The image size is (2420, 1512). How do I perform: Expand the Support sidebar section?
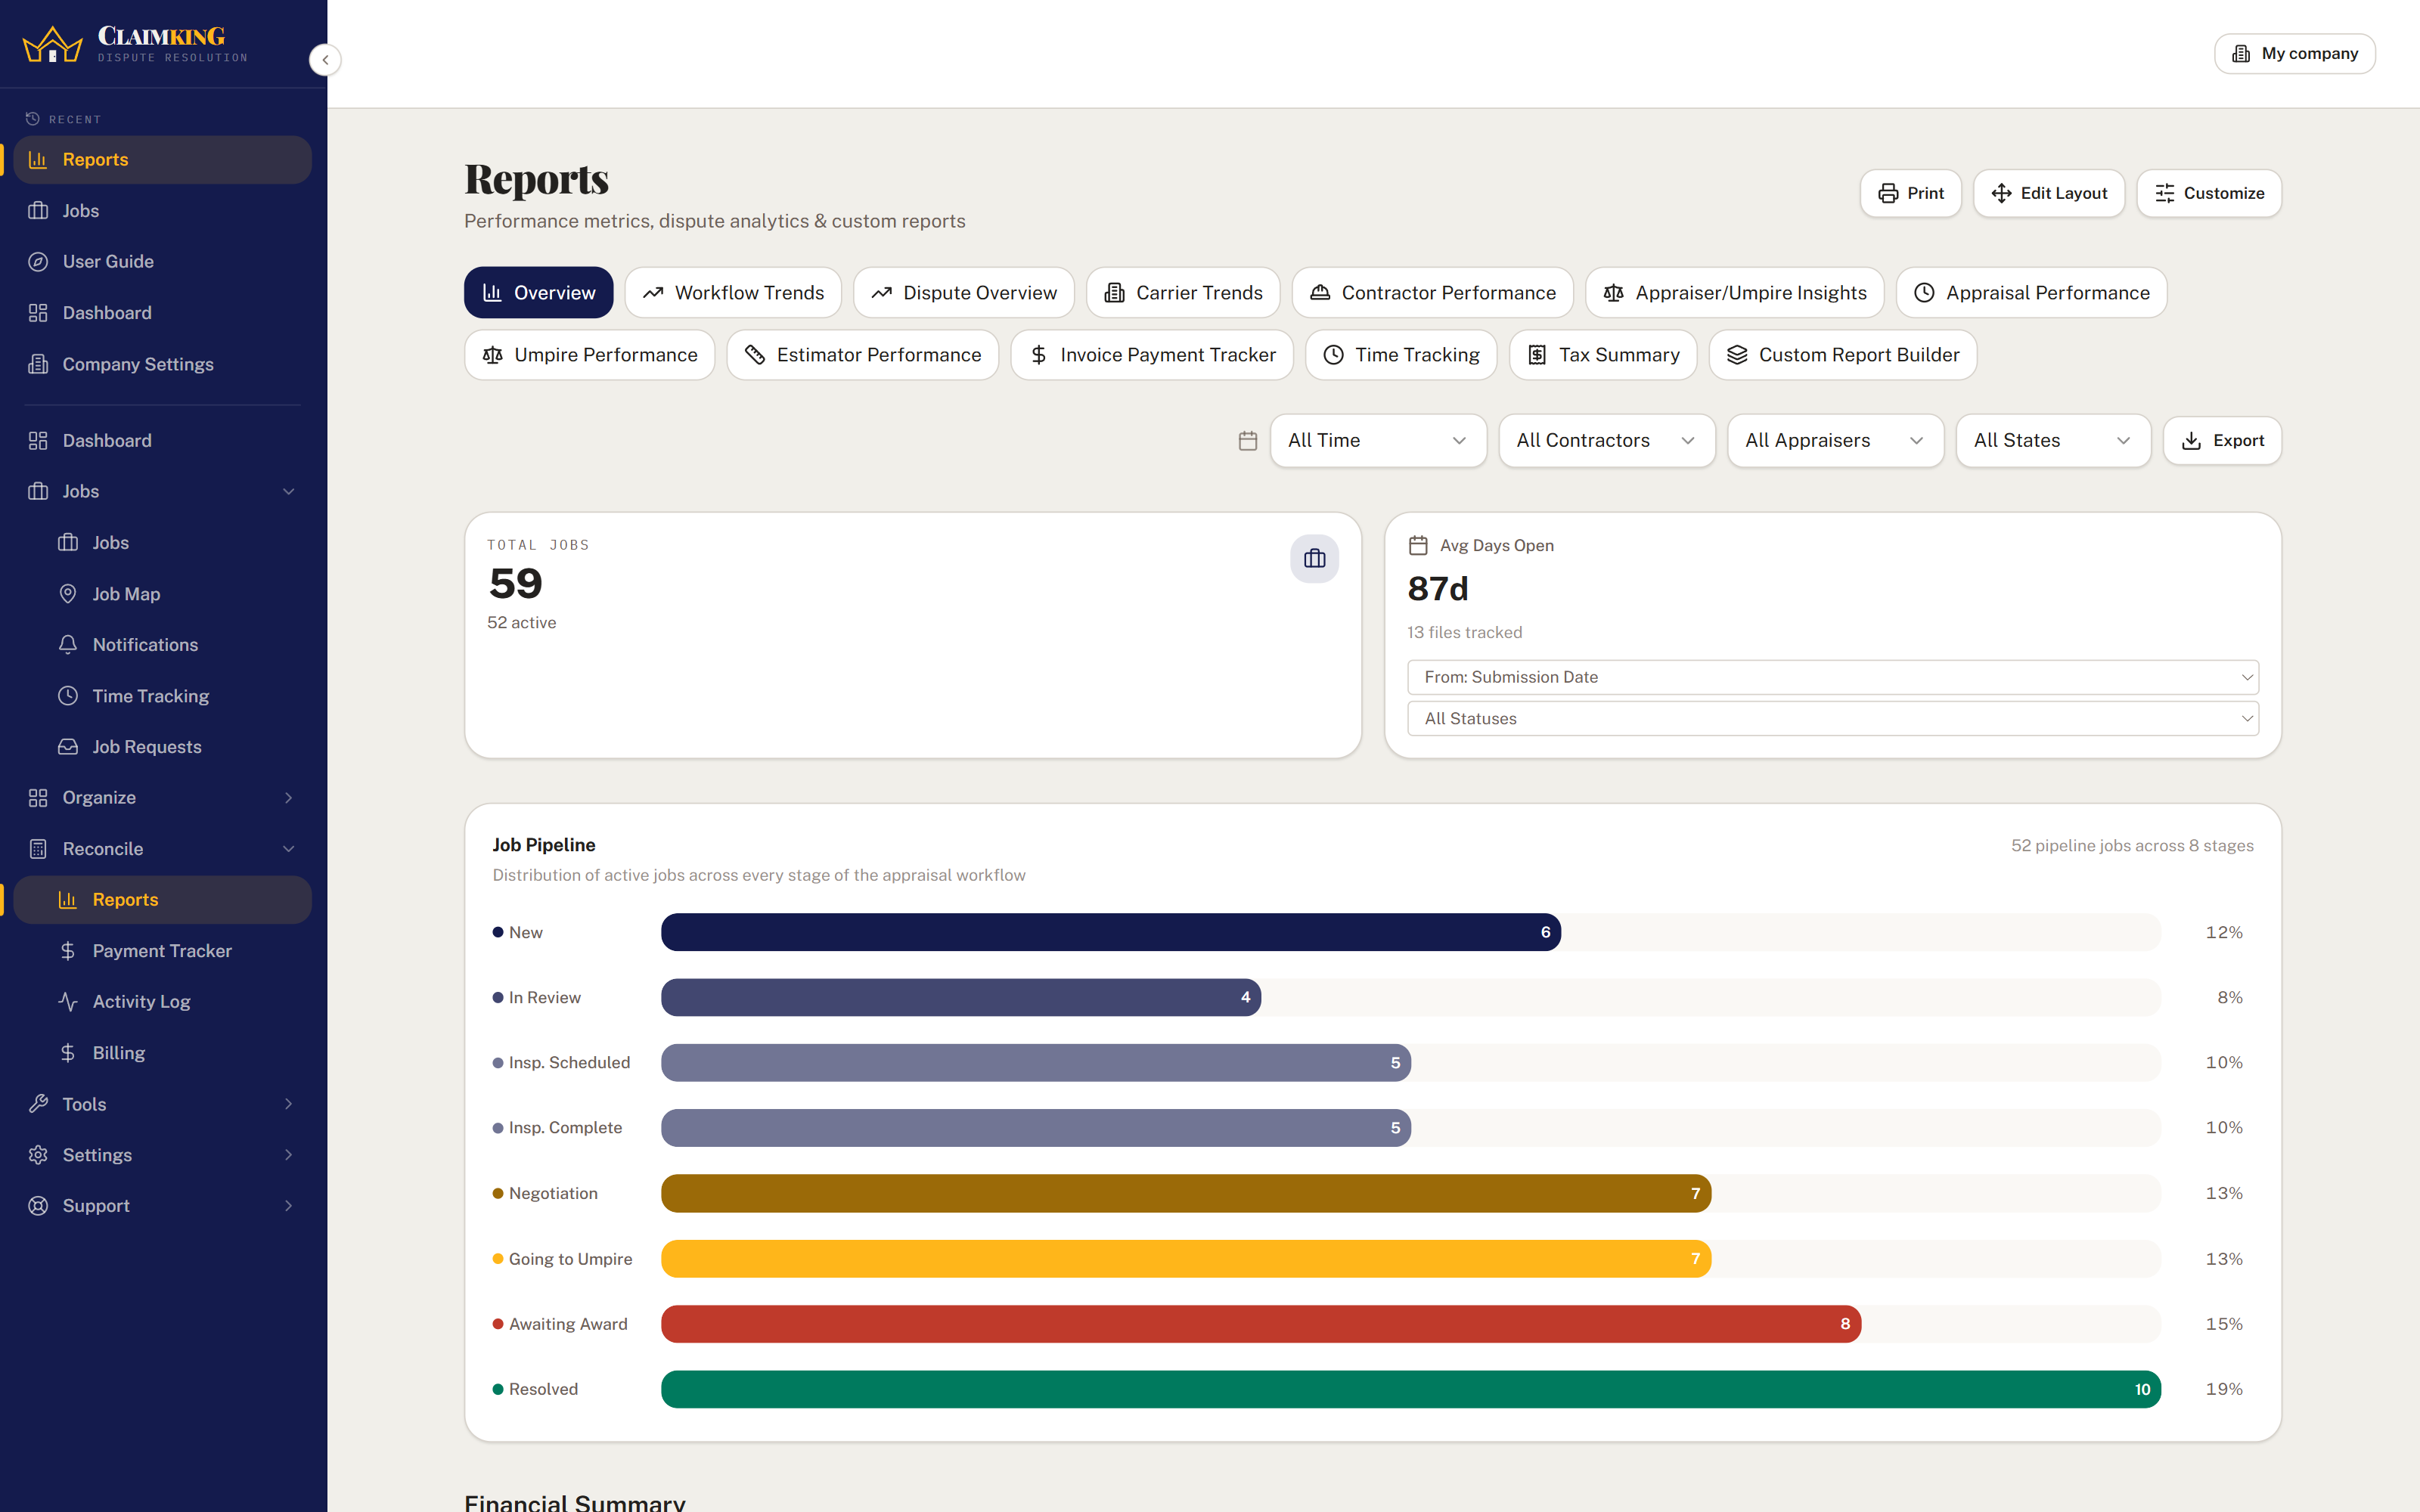point(163,1206)
